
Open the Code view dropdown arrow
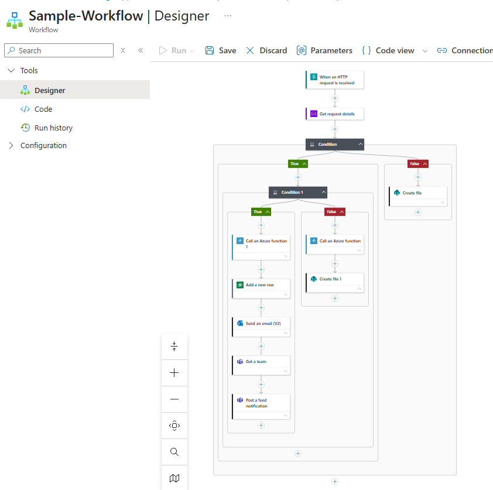click(425, 51)
